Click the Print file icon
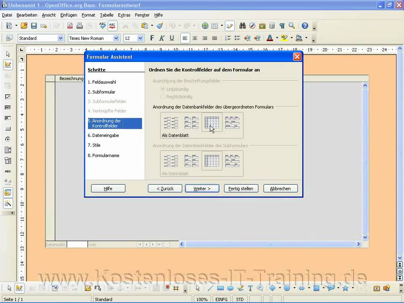The height and width of the screenshot is (303, 404). pyautogui.click(x=80, y=26)
